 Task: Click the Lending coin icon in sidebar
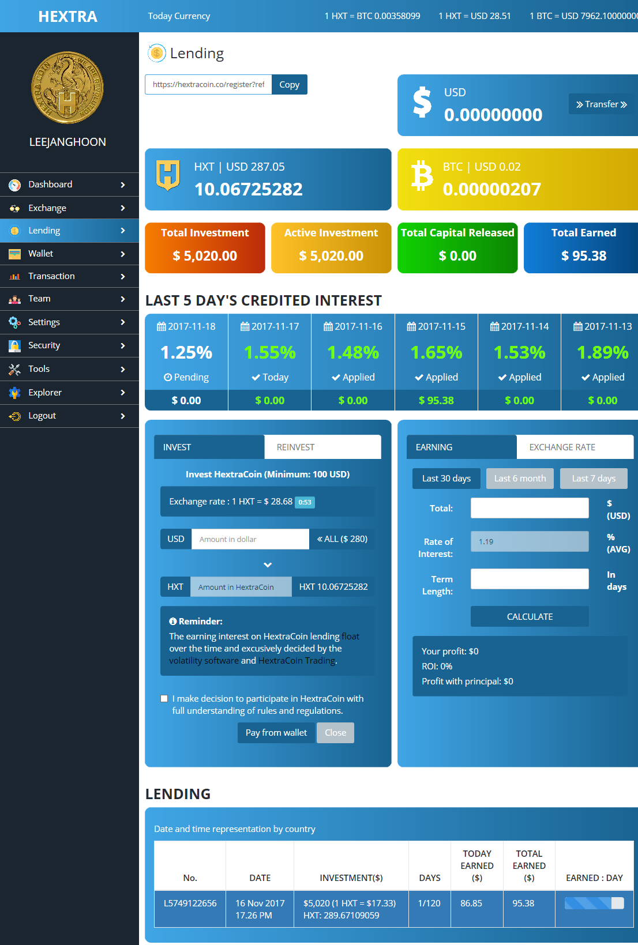[x=14, y=231]
